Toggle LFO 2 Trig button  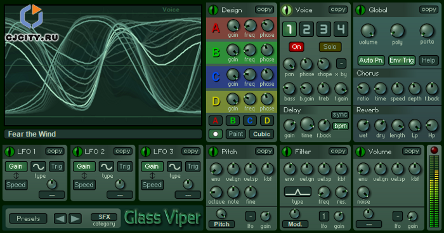coord(124,167)
